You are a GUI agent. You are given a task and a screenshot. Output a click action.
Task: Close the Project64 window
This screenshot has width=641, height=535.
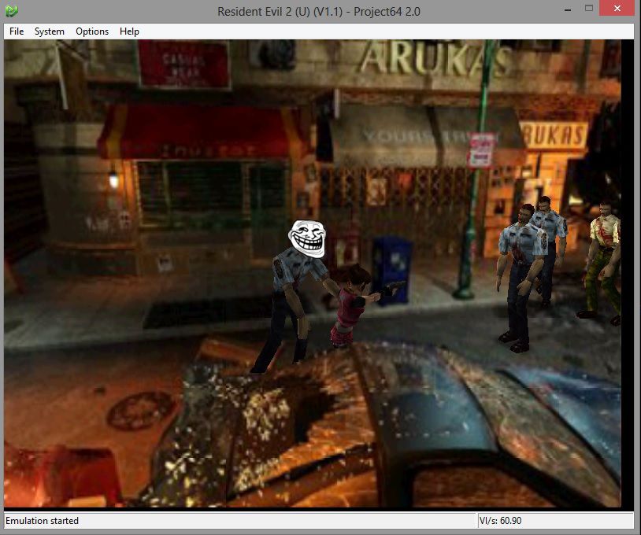pyautogui.click(x=617, y=8)
